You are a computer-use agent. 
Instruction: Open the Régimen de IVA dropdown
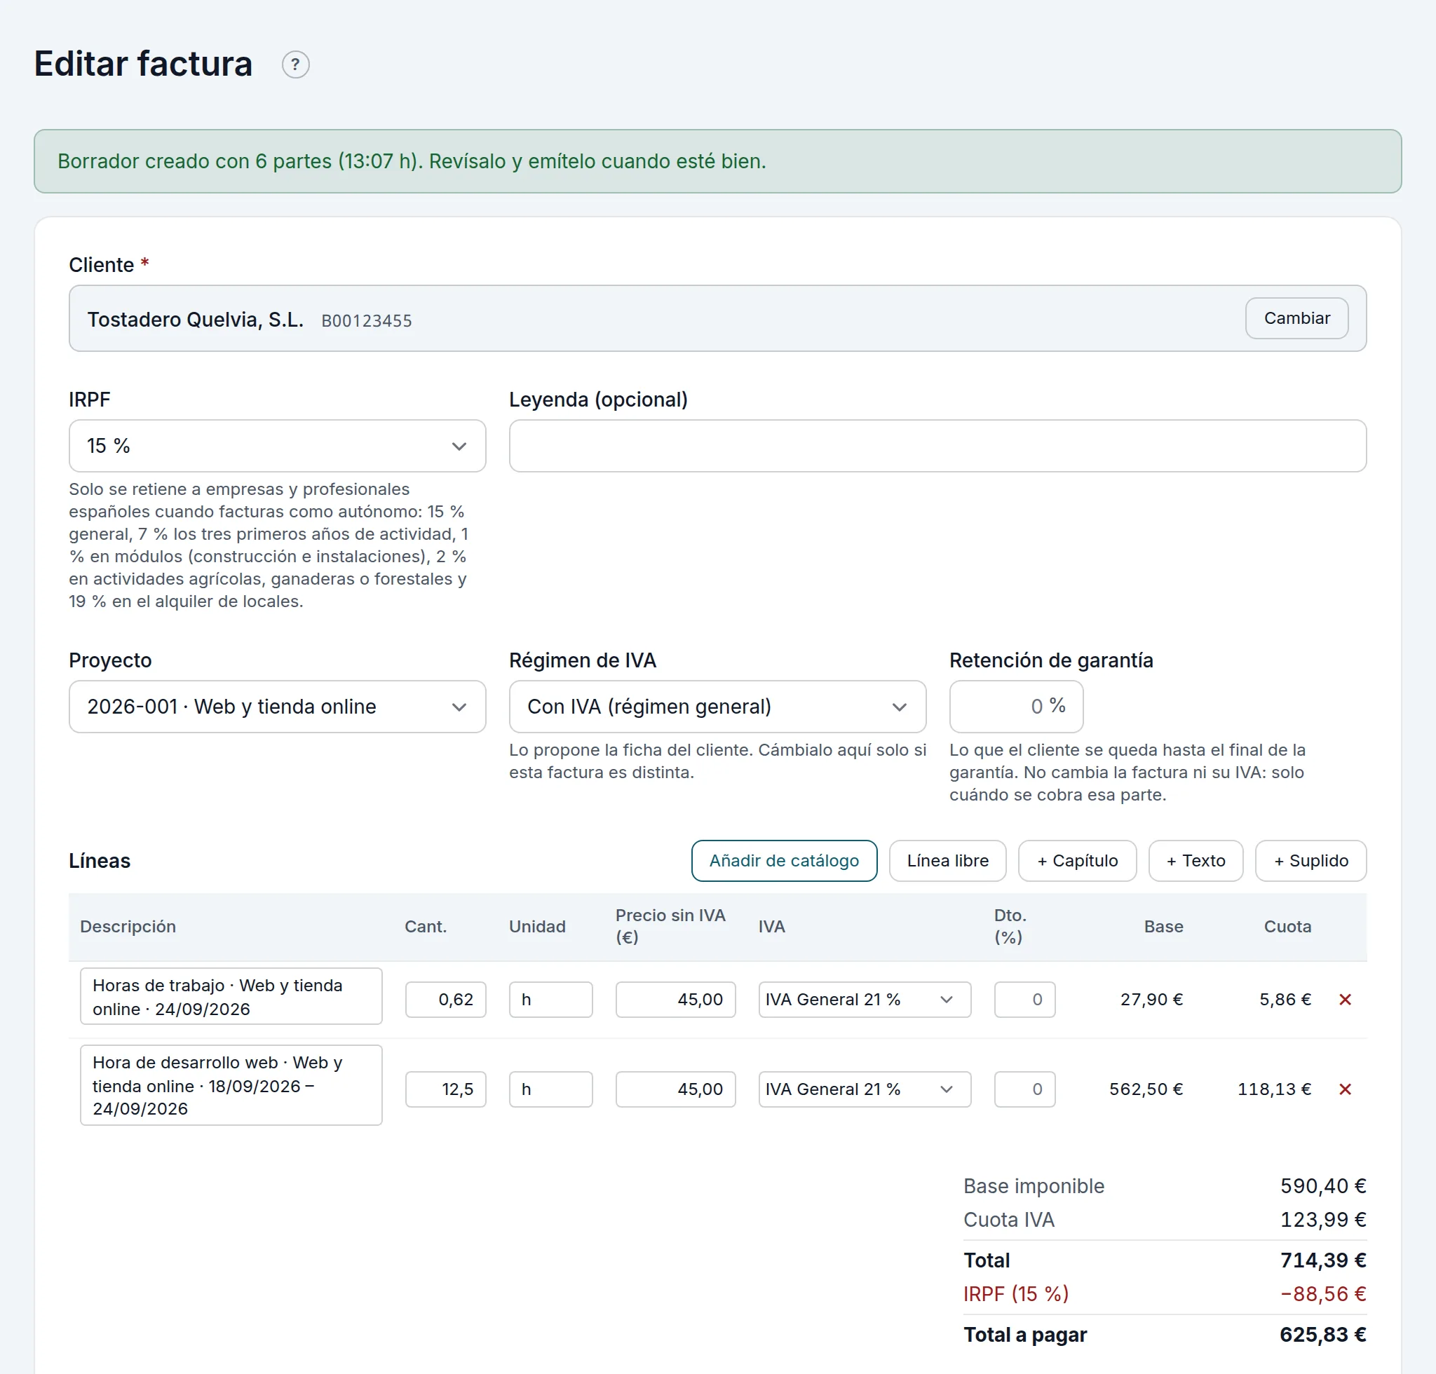[717, 707]
